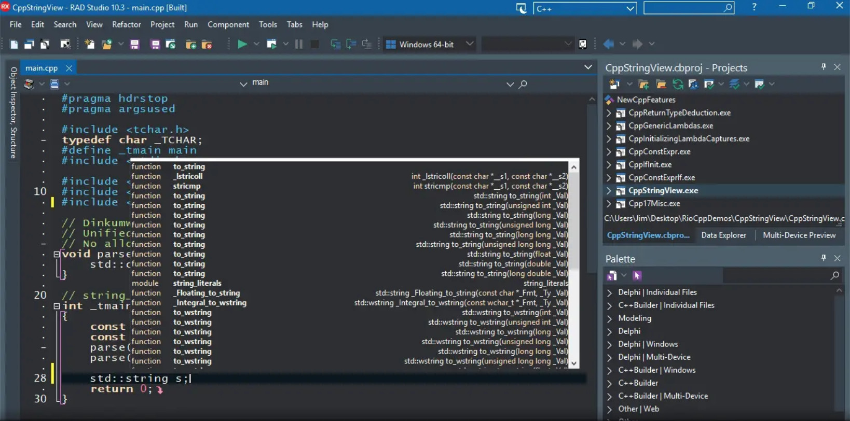850x421 pixels.
Task: Switch to the Multi-Device Preview tab
Action: tap(799, 235)
